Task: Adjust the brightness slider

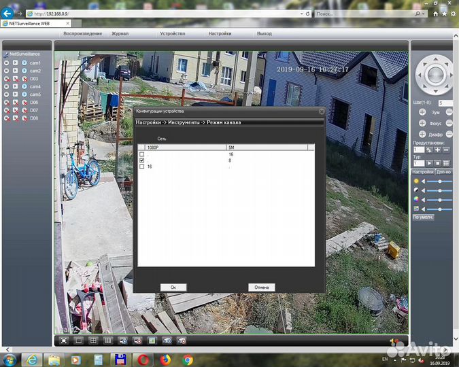Action: coord(440,181)
